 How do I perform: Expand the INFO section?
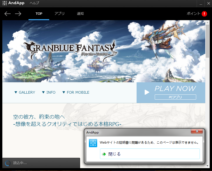coord(48,92)
